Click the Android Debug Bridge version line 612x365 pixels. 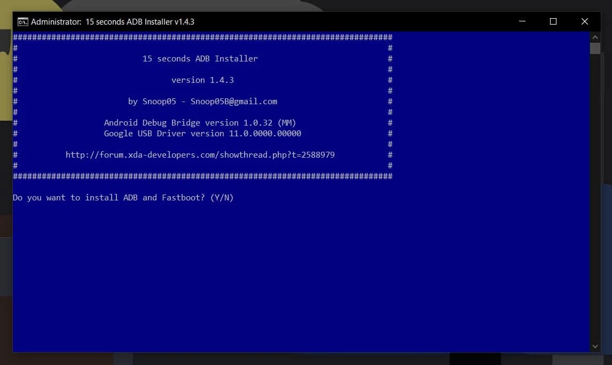pyautogui.click(x=200, y=123)
